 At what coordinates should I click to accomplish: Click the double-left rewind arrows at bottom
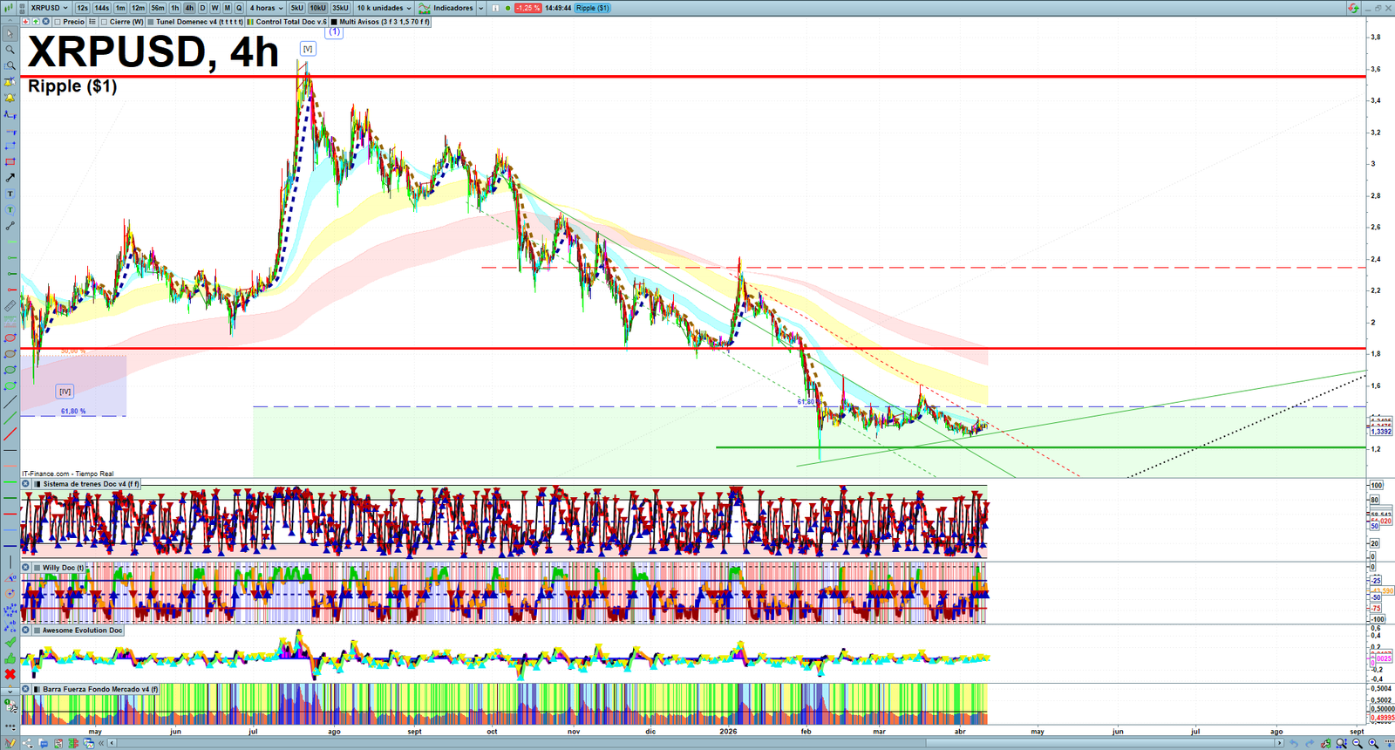[x=101, y=743]
